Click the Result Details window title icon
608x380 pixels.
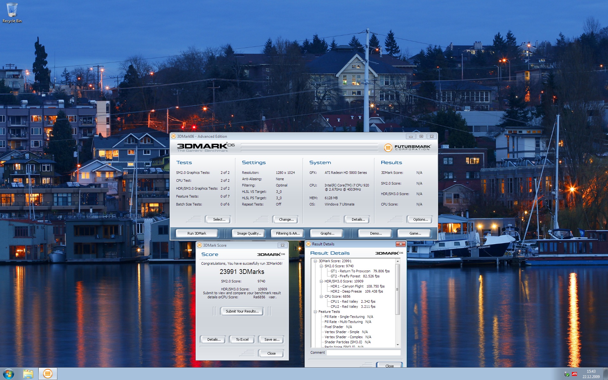308,244
